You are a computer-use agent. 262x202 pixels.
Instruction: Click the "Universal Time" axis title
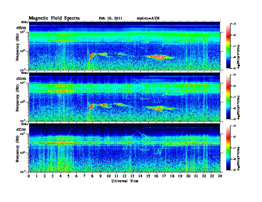point(125,181)
